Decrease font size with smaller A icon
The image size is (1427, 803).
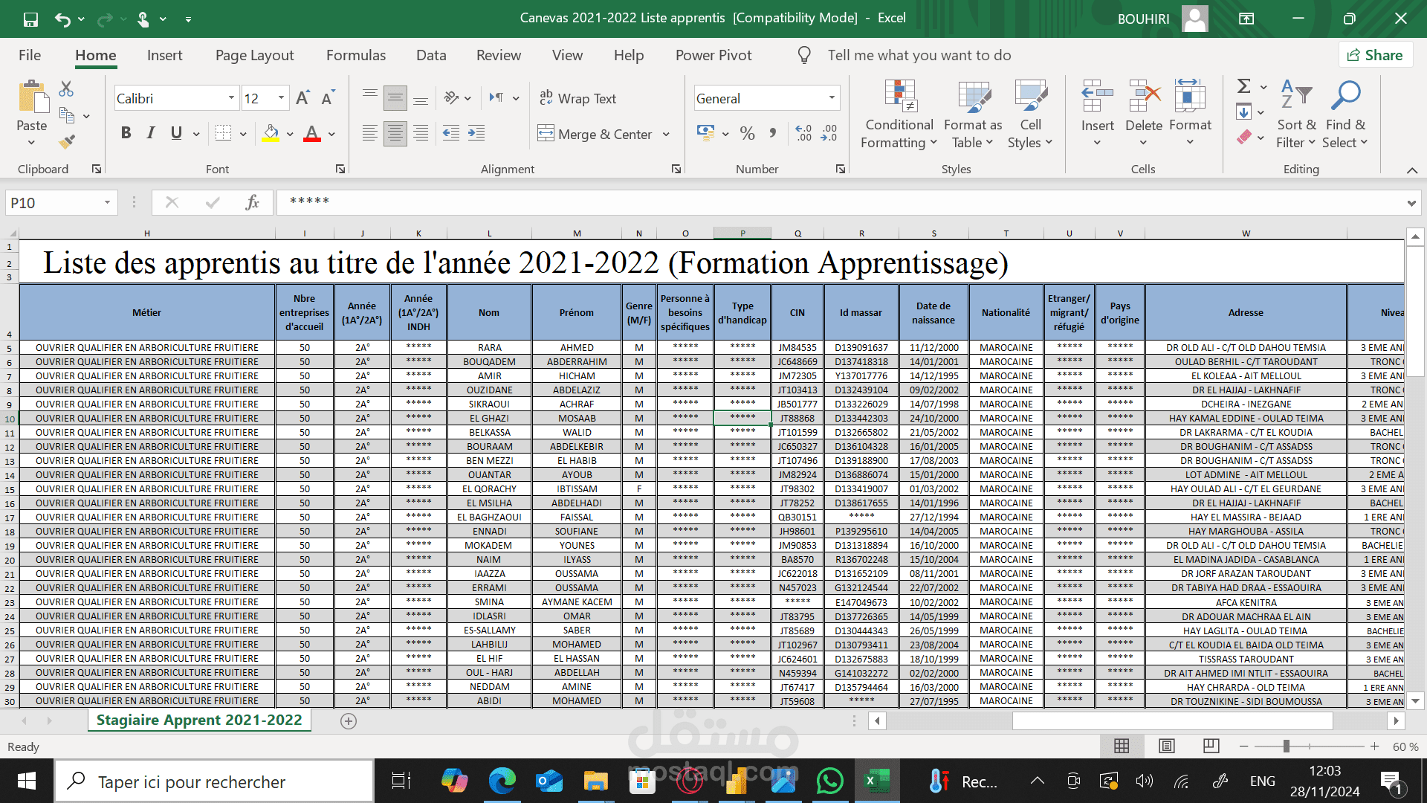coord(328,98)
